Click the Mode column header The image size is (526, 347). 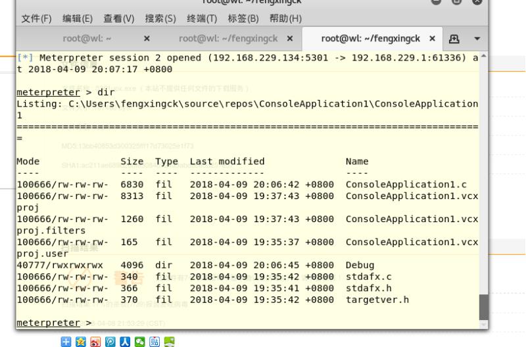[28, 162]
